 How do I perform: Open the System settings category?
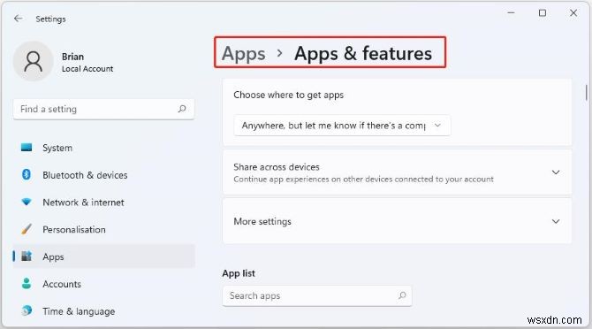pyautogui.click(x=104, y=148)
